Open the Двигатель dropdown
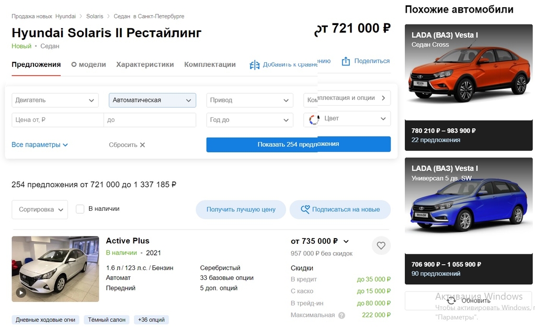The width and height of the screenshot is (535, 327). (x=55, y=100)
